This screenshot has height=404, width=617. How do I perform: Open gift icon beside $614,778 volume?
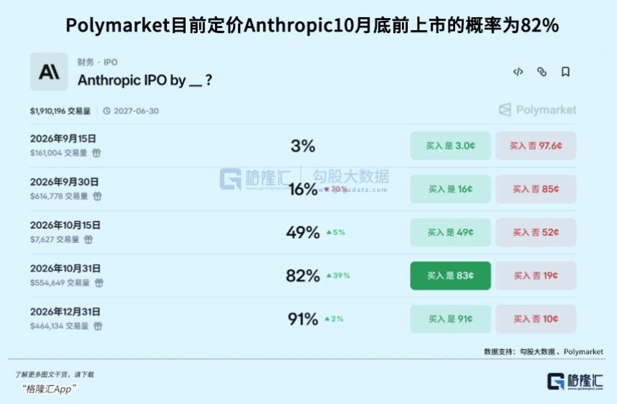click(97, 196)
